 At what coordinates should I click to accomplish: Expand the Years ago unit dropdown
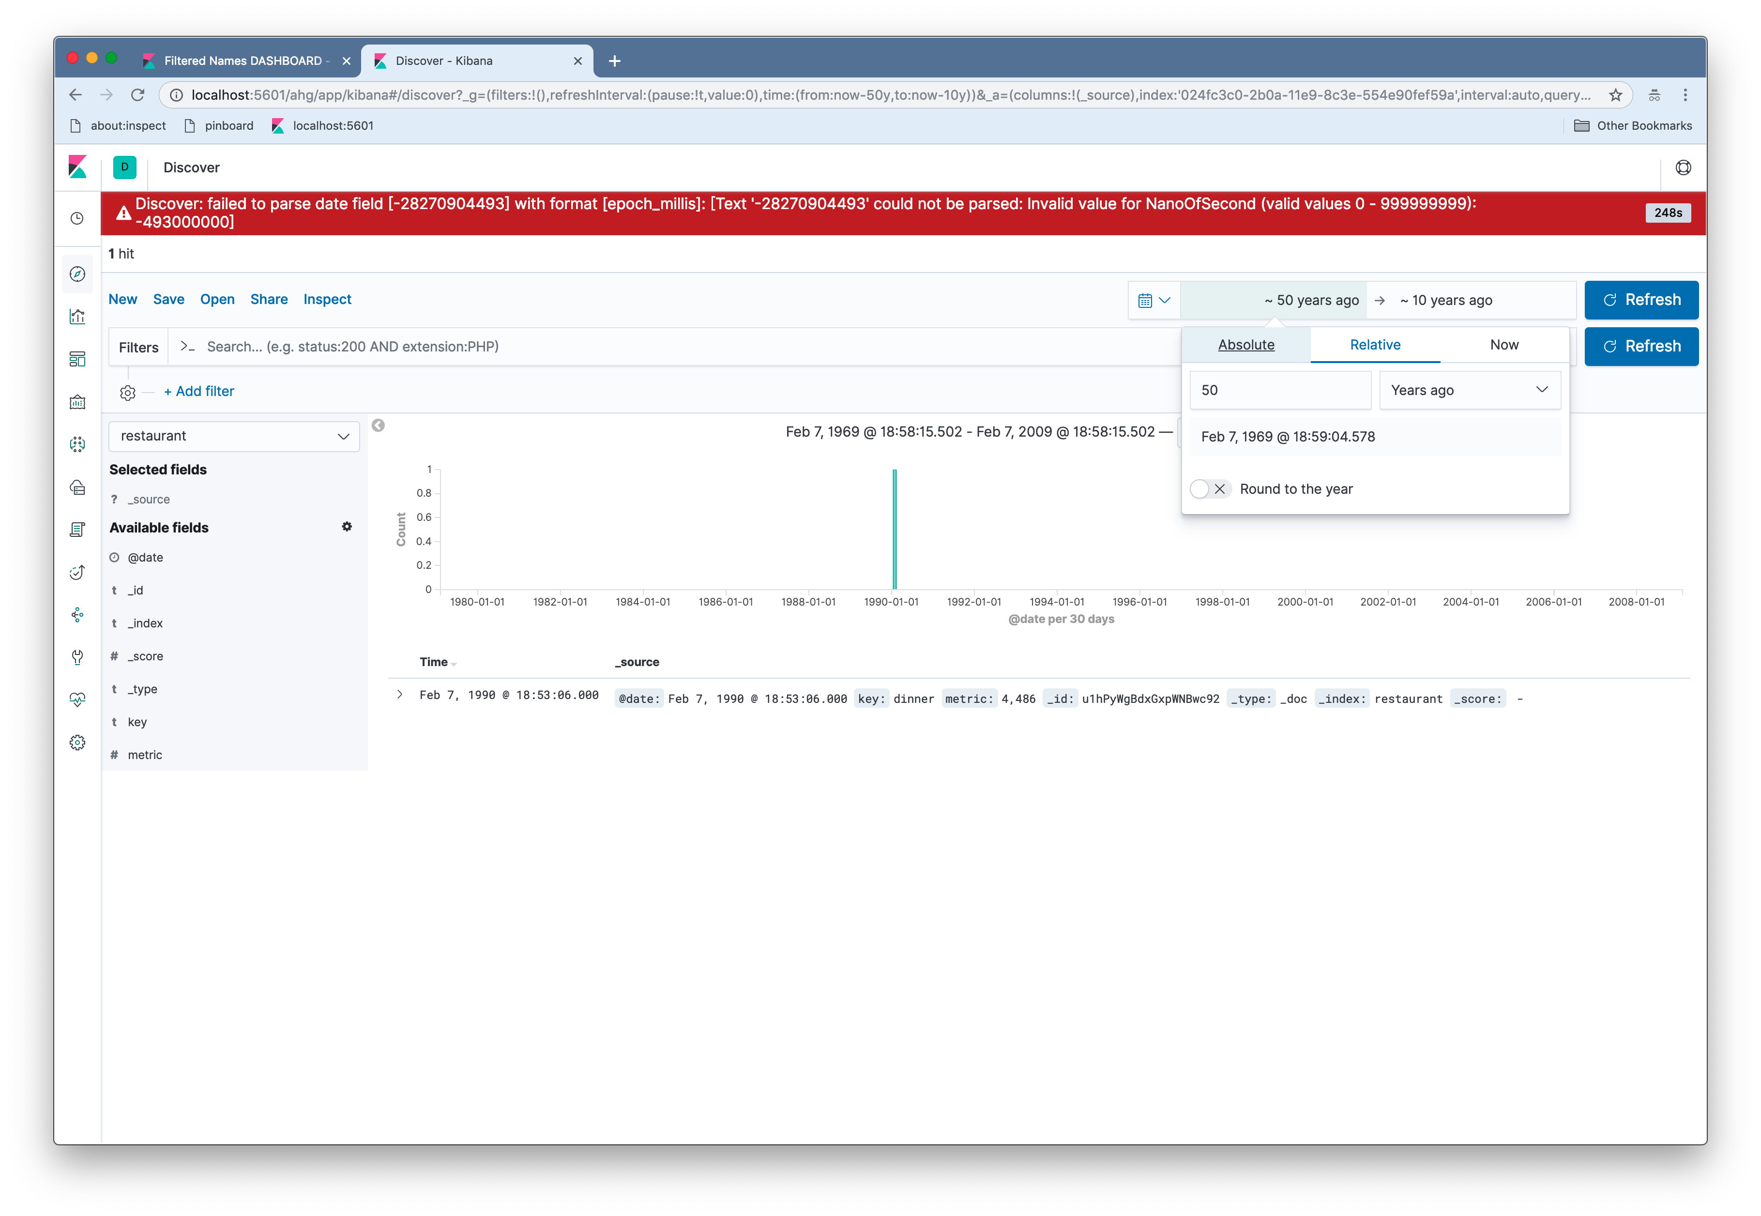(x=1469, y=390)
